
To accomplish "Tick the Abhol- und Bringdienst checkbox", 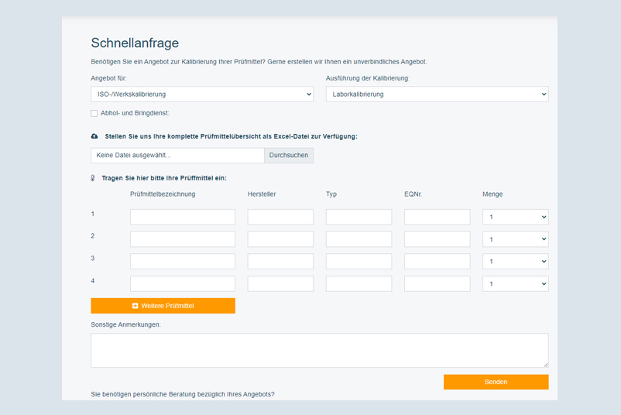I will (x=94, y=113).
